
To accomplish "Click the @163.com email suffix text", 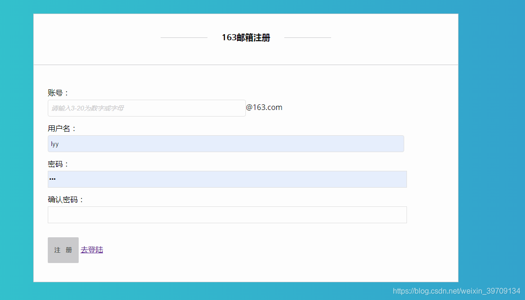I will 265,107.
